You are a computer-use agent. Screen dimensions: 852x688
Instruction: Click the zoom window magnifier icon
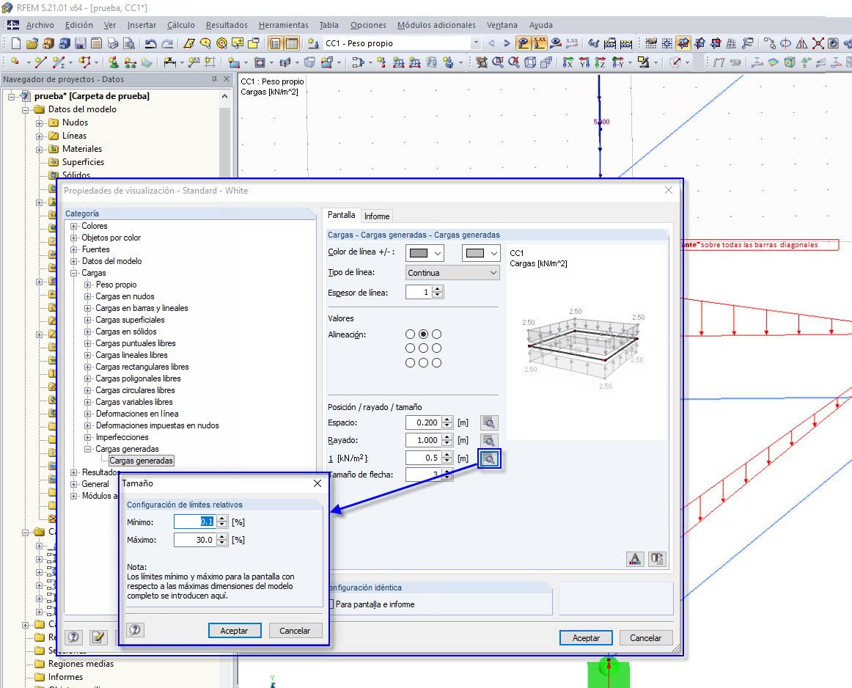(x=498, y=62)
